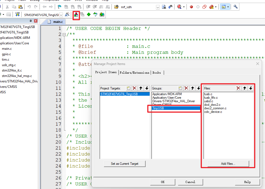
Task: Select the Project Items tab
Action: click(x=106, y=72)
